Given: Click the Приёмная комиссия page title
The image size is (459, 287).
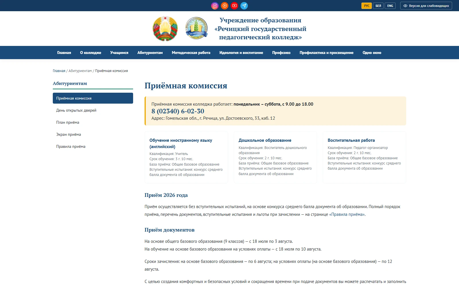Looking at the screenshot, I should pos(186,86).
